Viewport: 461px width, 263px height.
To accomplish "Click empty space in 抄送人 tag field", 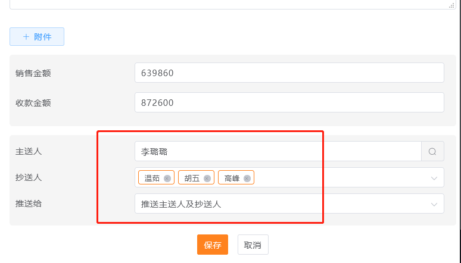I will tap(339, 178).
